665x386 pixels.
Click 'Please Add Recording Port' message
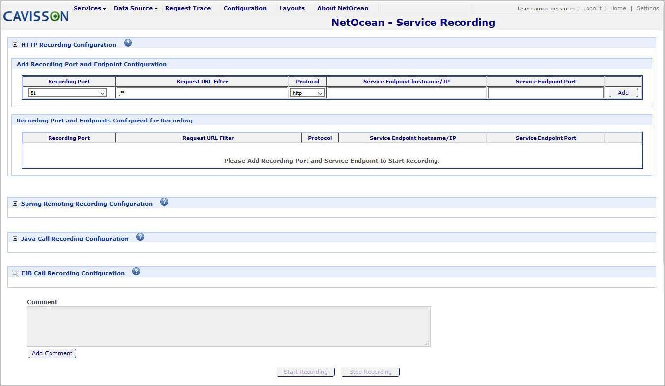[x=332, y=161]
